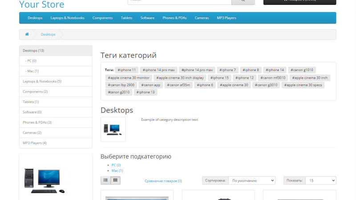Viewport: 356px width, 200px height.
Task: Open PC (0) subcategory link
Action: coord(116,165)
